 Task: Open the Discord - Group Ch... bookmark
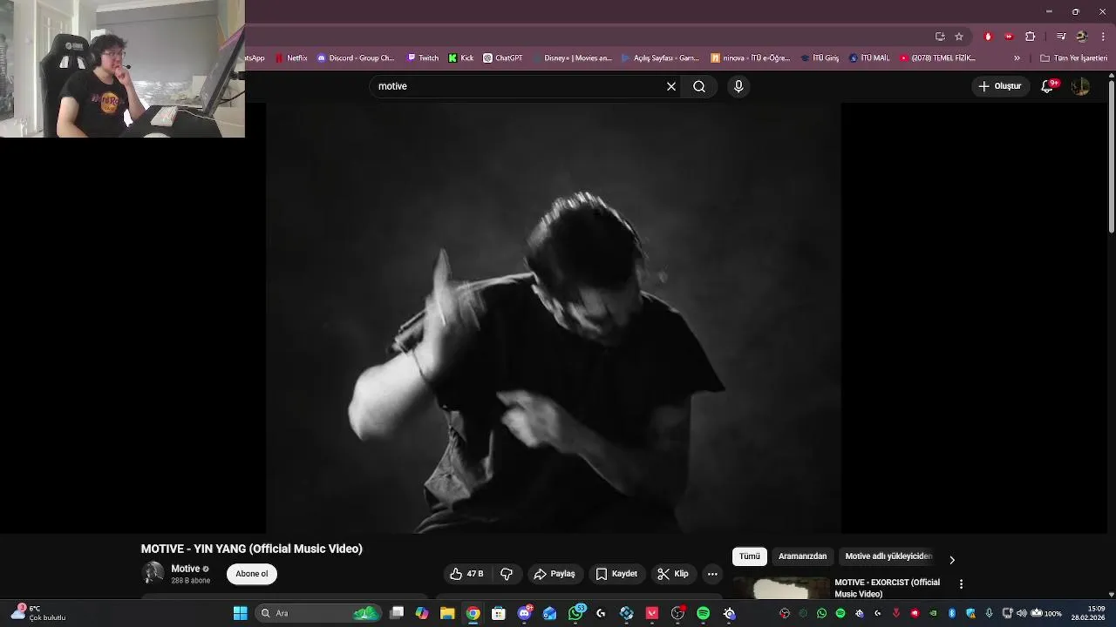click(356, 58)
